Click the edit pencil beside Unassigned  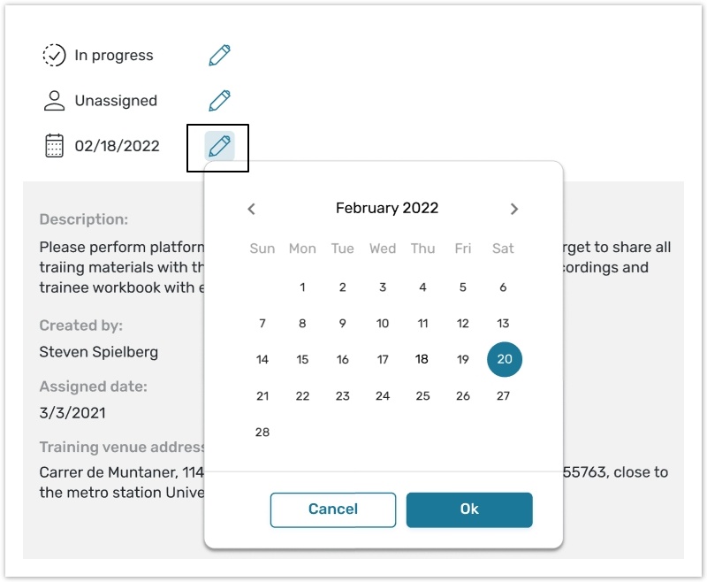tap(219, 101)
